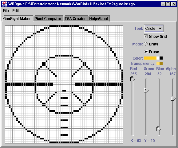Viewport: 178px width, 148px height.
Task: Uncheck the Show Grid checkbox
Action: (146, 37)
